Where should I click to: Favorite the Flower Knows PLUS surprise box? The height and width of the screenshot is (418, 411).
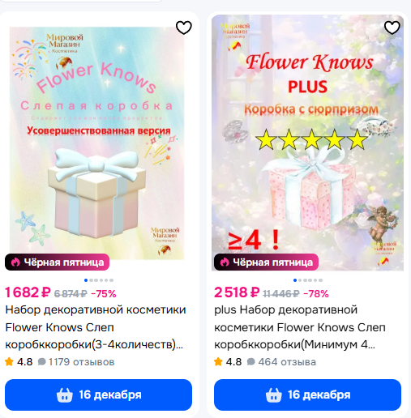[x=392, y=28]
